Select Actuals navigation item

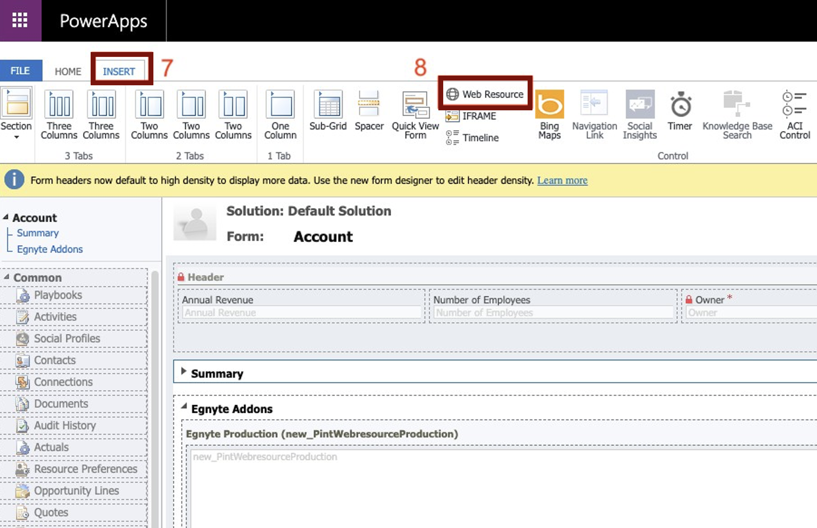[74, 447]
